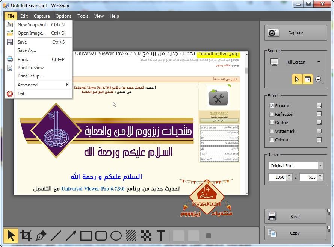The image size is (334, 247).
Task: Decrease the height value 665 stepper
Action: (x=320, y=179)
